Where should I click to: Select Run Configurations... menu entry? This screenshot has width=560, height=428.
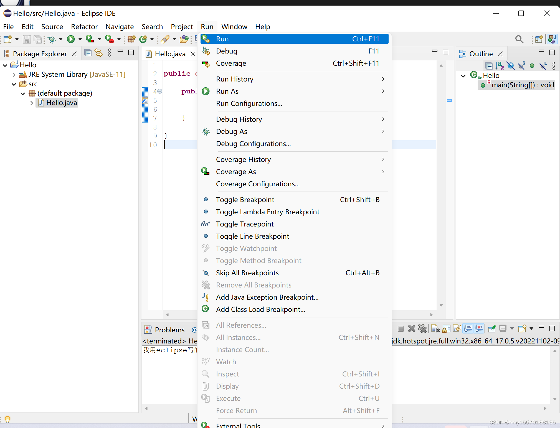point(249,103)
